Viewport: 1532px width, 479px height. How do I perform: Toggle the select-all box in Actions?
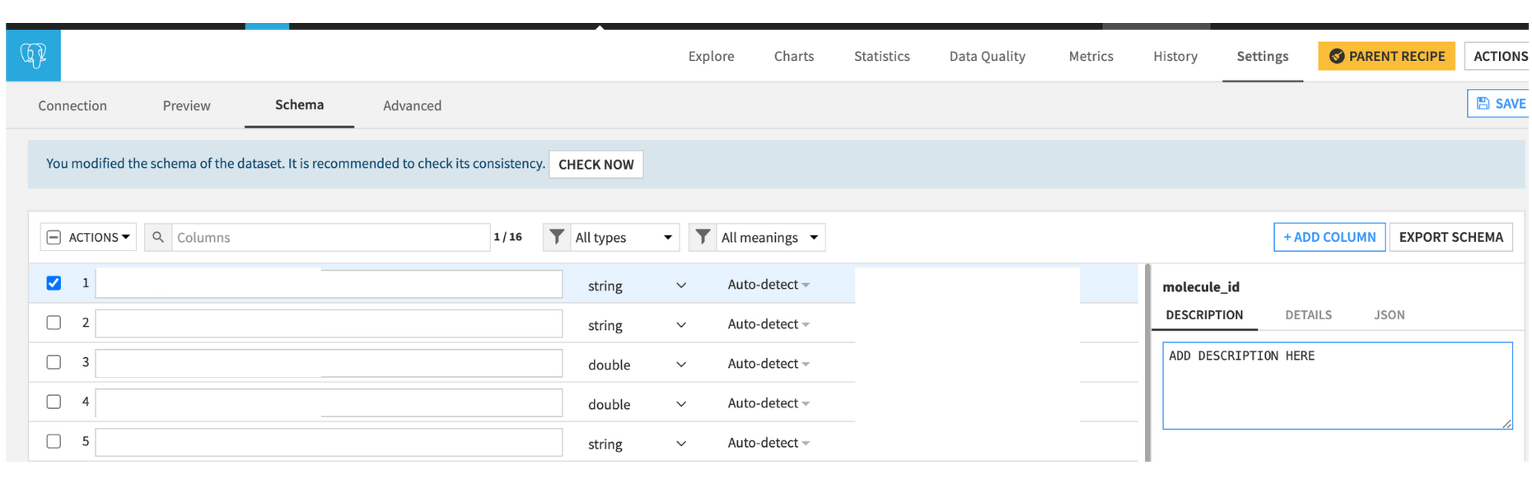click(x=54, y=237)
